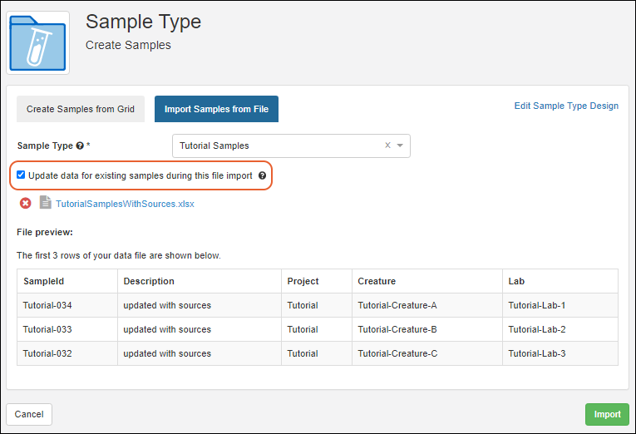Click the Tutorial-Creature-B cell
The width and height of the screenshot is (636, 434).
(x=397, y=329)
